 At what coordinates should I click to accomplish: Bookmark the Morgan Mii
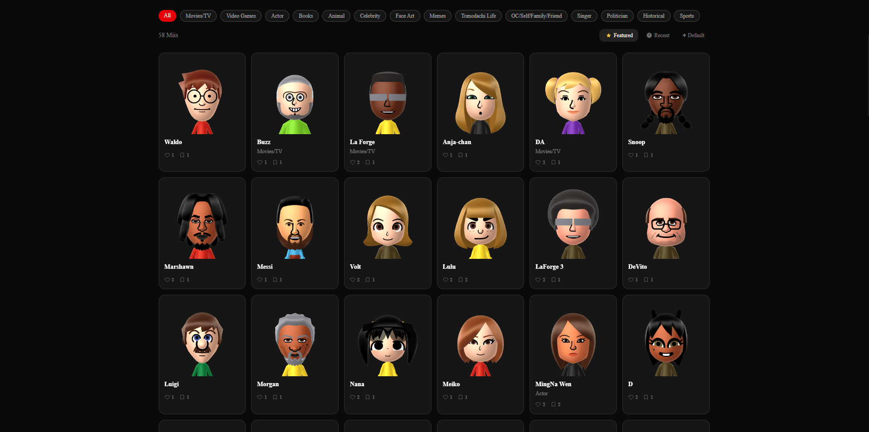[x=275, y=397]
